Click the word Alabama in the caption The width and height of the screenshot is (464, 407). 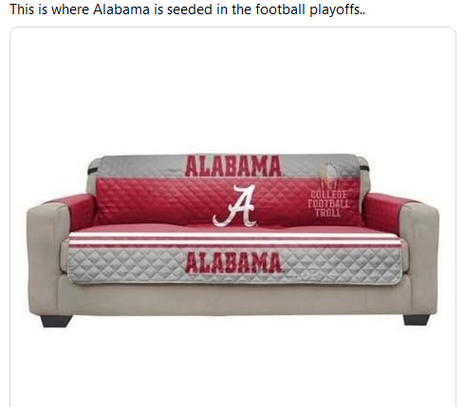(121, 9)
